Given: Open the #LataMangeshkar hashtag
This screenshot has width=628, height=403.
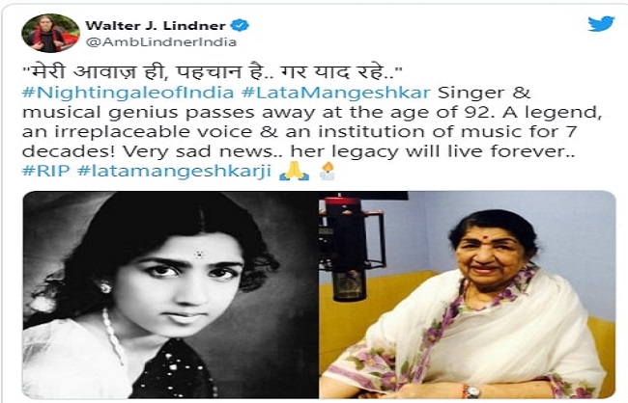Looking at the screenshot, I should click(x=335, y=93).
